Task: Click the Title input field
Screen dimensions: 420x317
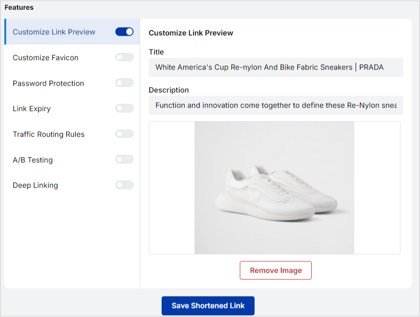Action: point(276,68)
